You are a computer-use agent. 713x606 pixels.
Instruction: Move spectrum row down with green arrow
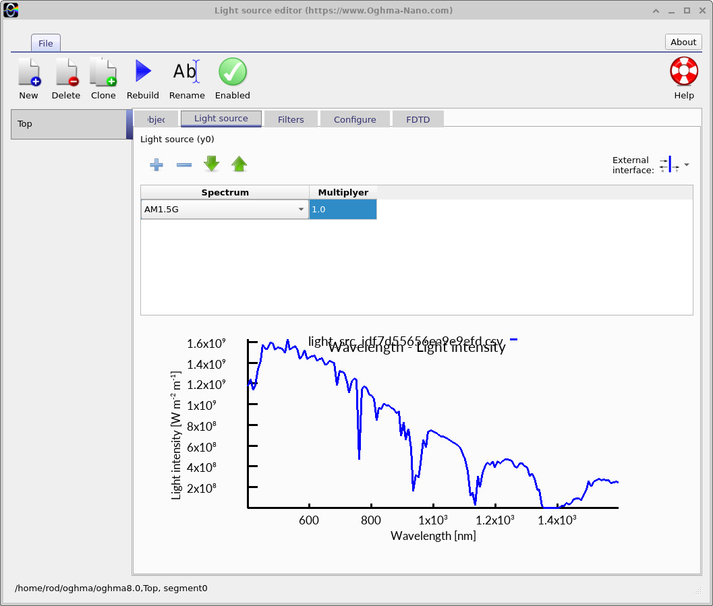click(x=211, y=164)
